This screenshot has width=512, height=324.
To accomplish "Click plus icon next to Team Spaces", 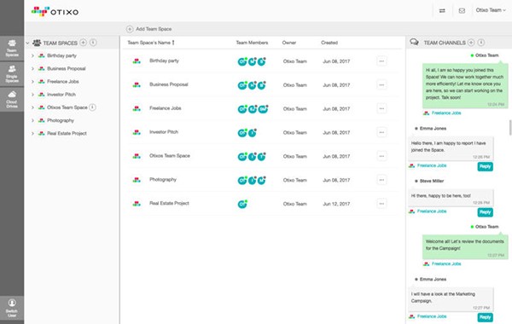I will coord(84,43).
